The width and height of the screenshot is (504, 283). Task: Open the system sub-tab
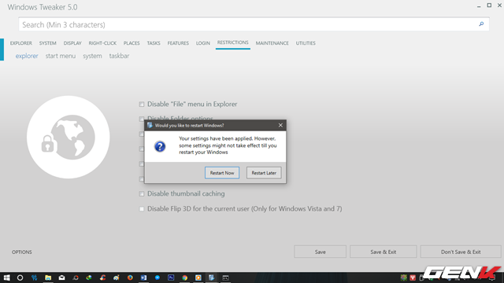92,56
